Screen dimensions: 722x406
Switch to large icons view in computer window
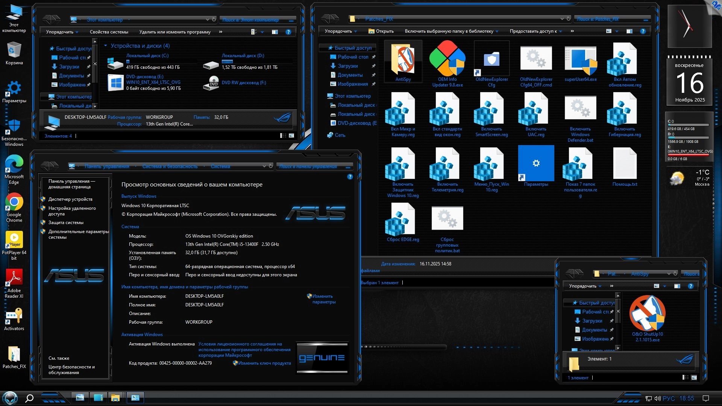[291, 136]
